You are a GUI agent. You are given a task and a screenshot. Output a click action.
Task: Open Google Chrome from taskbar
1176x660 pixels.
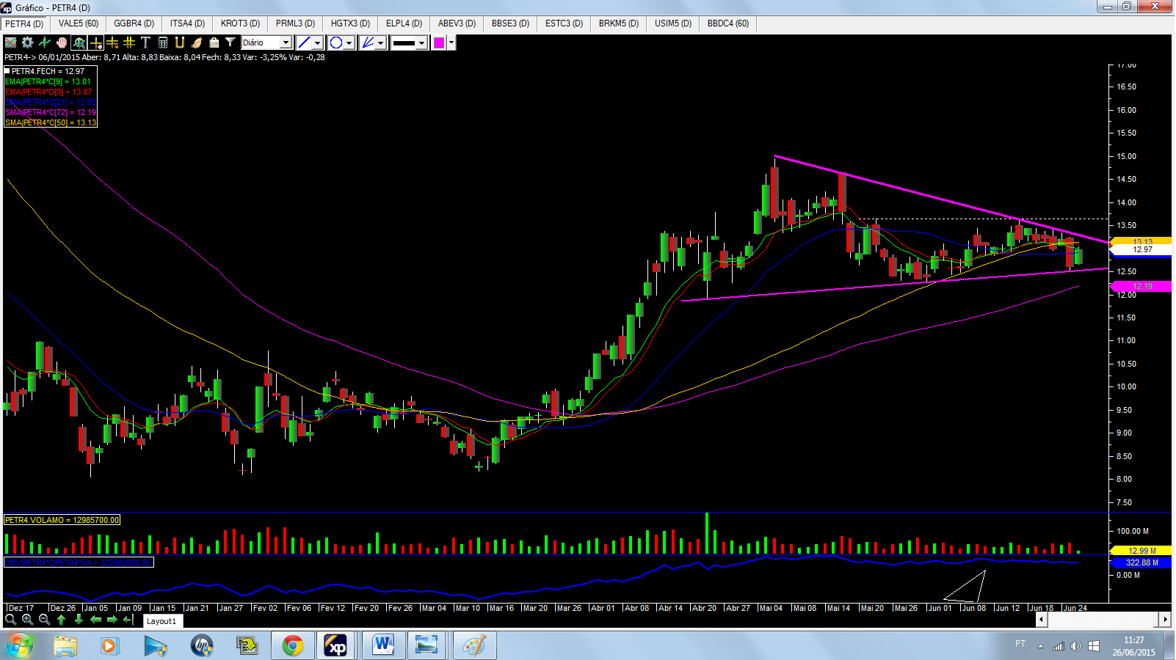(x=293, y=646)
